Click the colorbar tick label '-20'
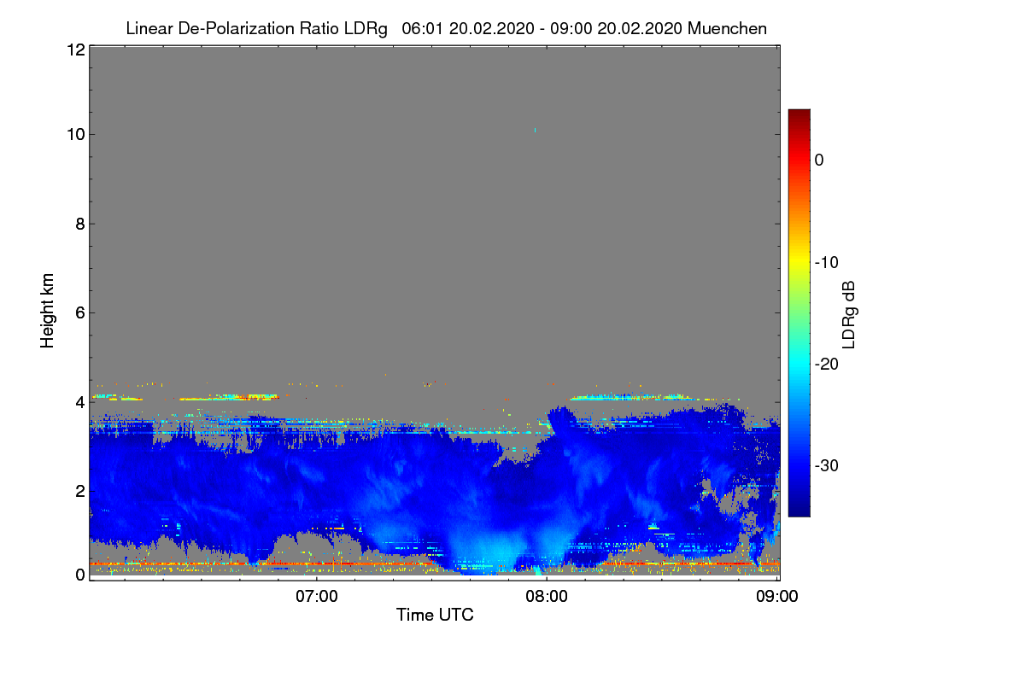 [826, 364]
